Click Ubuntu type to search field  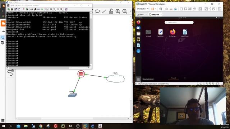pos(179,22)
